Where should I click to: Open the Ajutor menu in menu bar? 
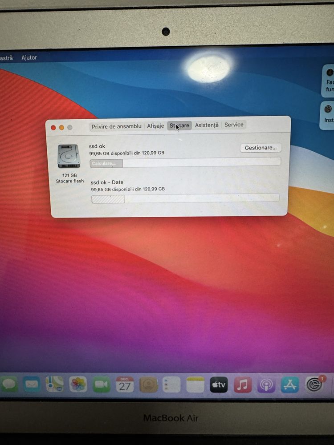[29, 57]
